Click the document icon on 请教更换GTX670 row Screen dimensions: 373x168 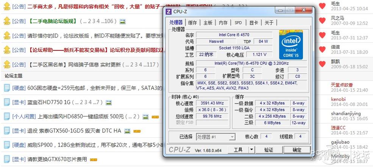[7, 159]
